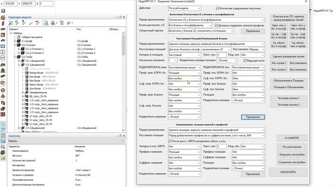The width and height of the screenshot is (333, 187).
Task: Click the document search icon in structure toolbar
Action: 46,23
